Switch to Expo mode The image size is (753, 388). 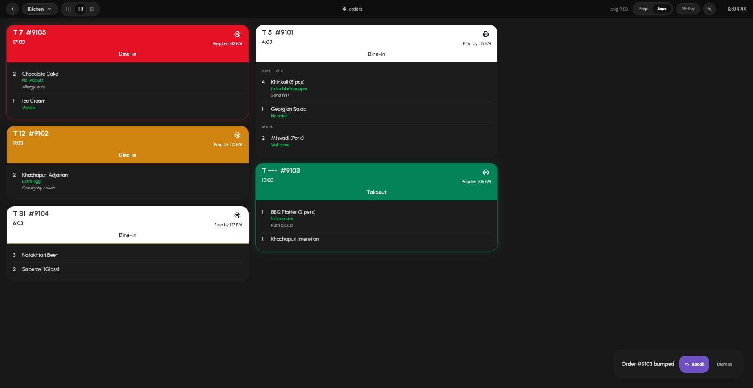pyautogui.click(x=662, y=9)
